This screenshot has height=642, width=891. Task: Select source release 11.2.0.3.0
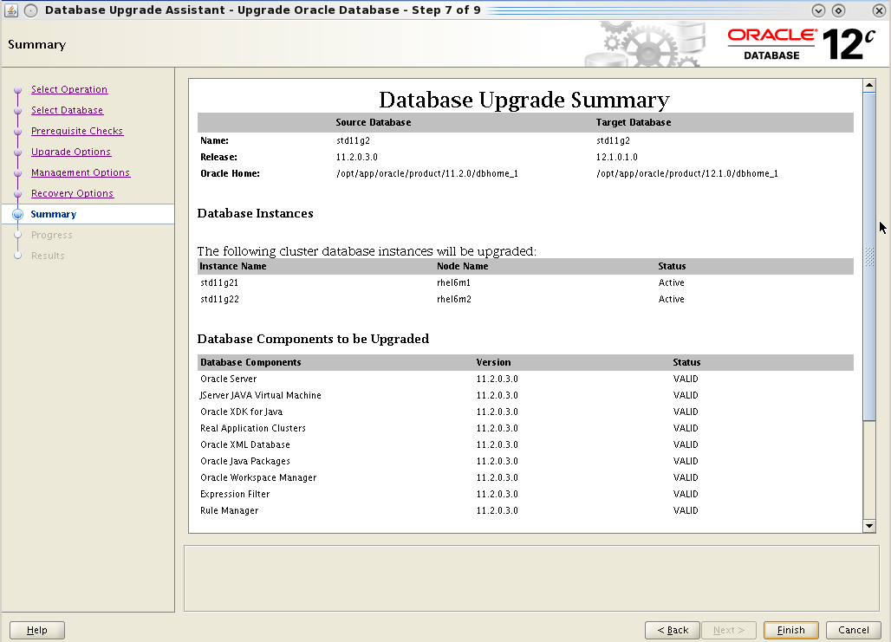(357, 157)
